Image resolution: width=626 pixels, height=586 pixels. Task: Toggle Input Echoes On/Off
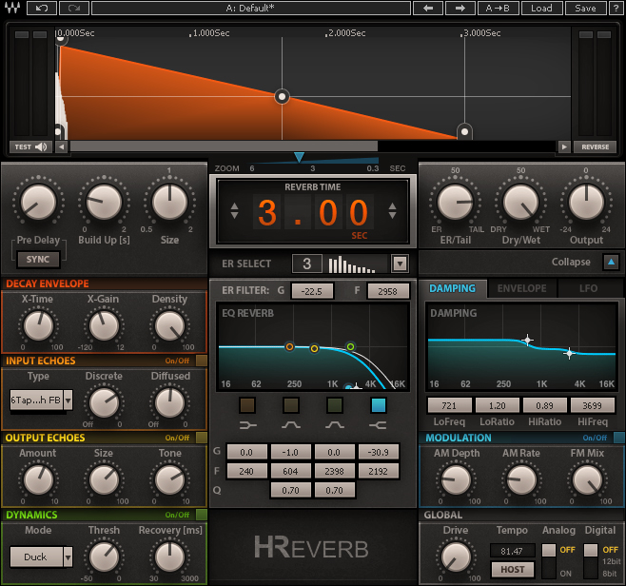pyautogui.click(x=202, y=361)
